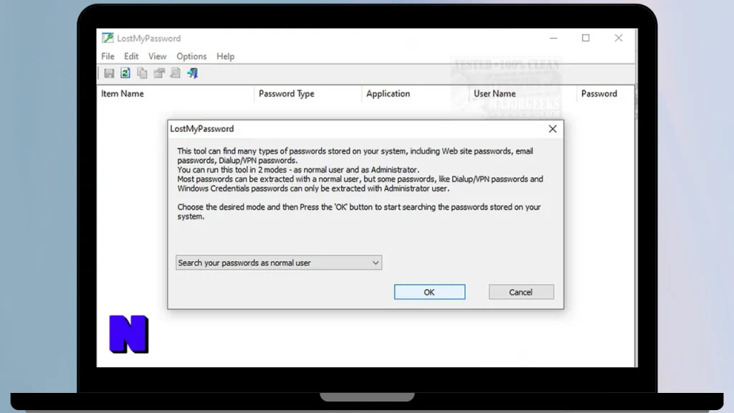Click the Save toolbar icon
This screenshot has height=413, width=734.
pos(109,73)
